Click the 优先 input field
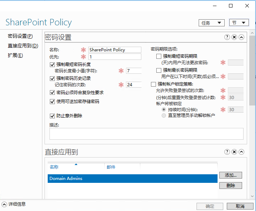 [115, 57]
